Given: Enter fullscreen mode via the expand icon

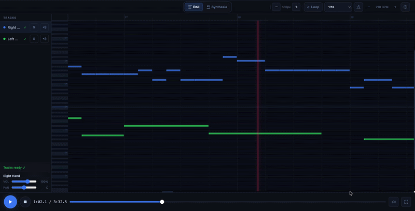Looking at the screenshot, I should [x=406, y=202].
